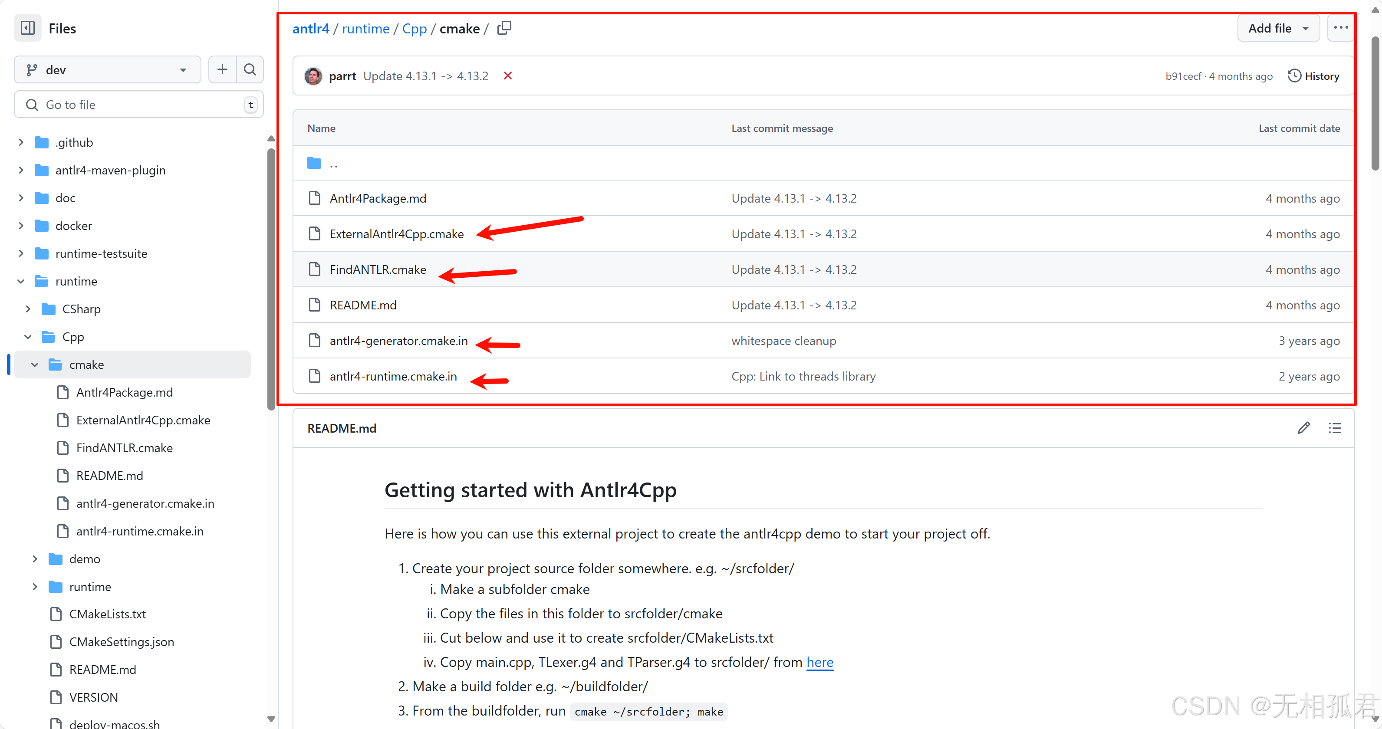
Task: Expand the .github folder
Action: (x=20, y=141)
